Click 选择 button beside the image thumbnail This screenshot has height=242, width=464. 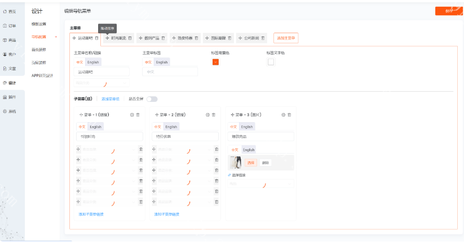(x=250, y=163)
